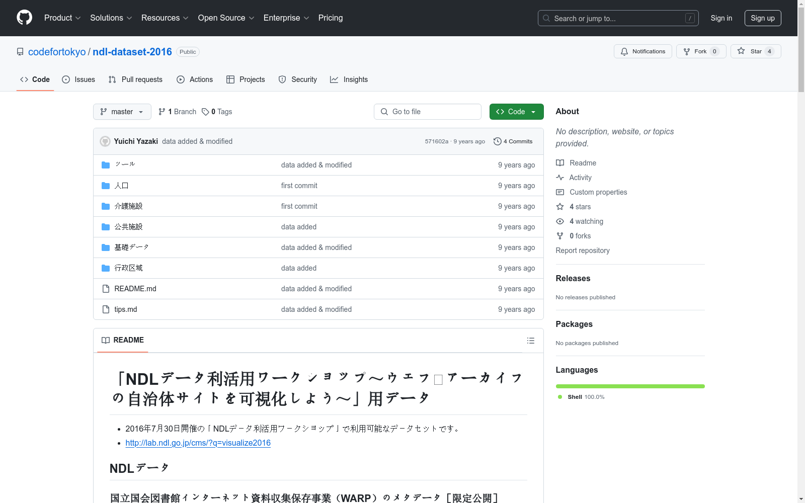Open the Open Source dropdown
805x503 pixels.
point(226,18)
